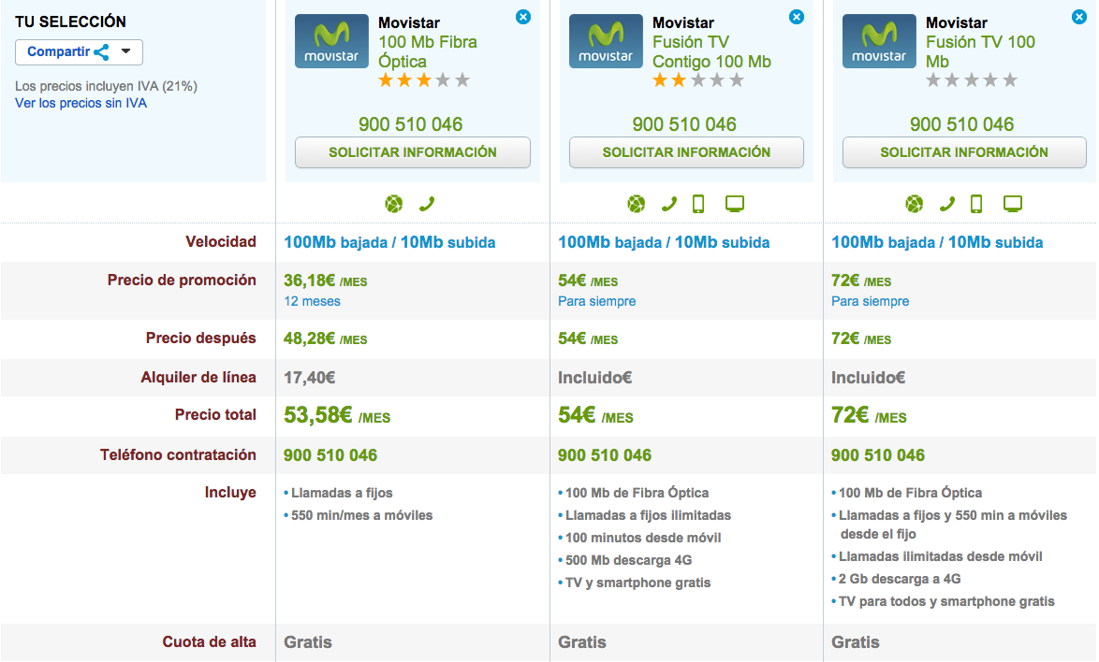This screenshot has width=1099, height=662.
Task: Click the 17,40€ line rental value
Action: tap(309, 378)
